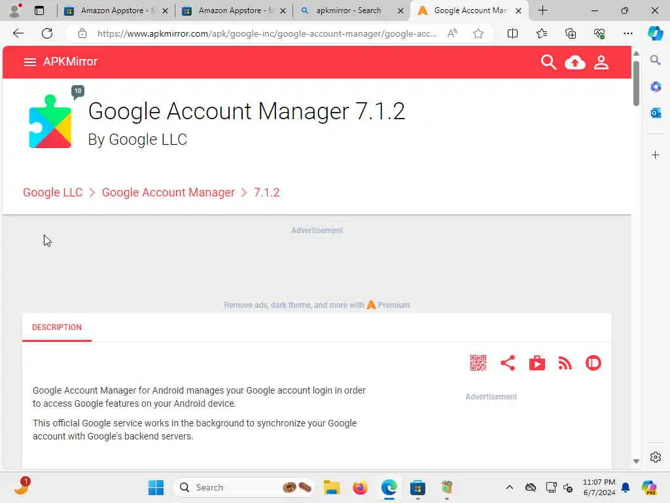The image size is (670, 503).
Task: Refresh the page
Action: pos(47,33)
